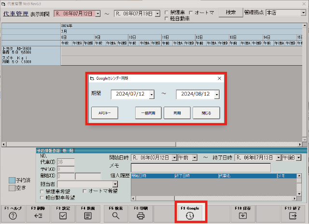
Task: Click the 検索 search button at top
Action: pos(231,13)
